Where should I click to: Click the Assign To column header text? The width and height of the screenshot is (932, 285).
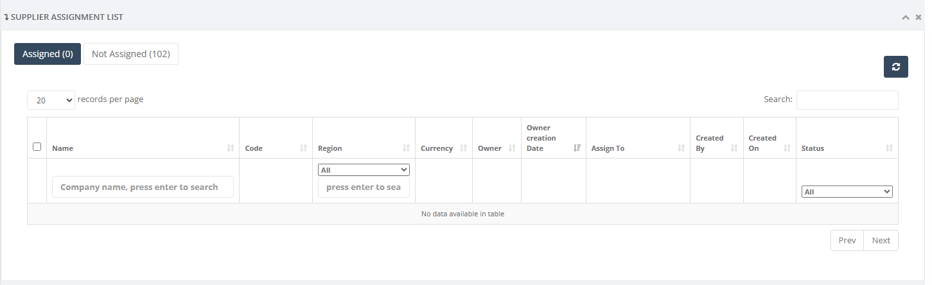click(608, 148)
